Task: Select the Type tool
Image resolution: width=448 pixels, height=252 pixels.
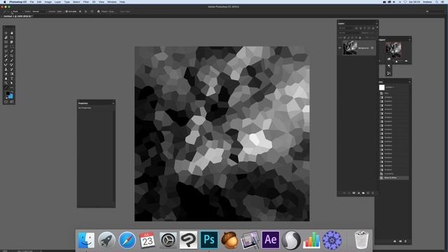Action: [12, 78]
